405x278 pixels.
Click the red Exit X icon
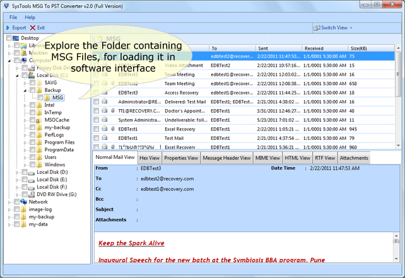pos(33,28)
